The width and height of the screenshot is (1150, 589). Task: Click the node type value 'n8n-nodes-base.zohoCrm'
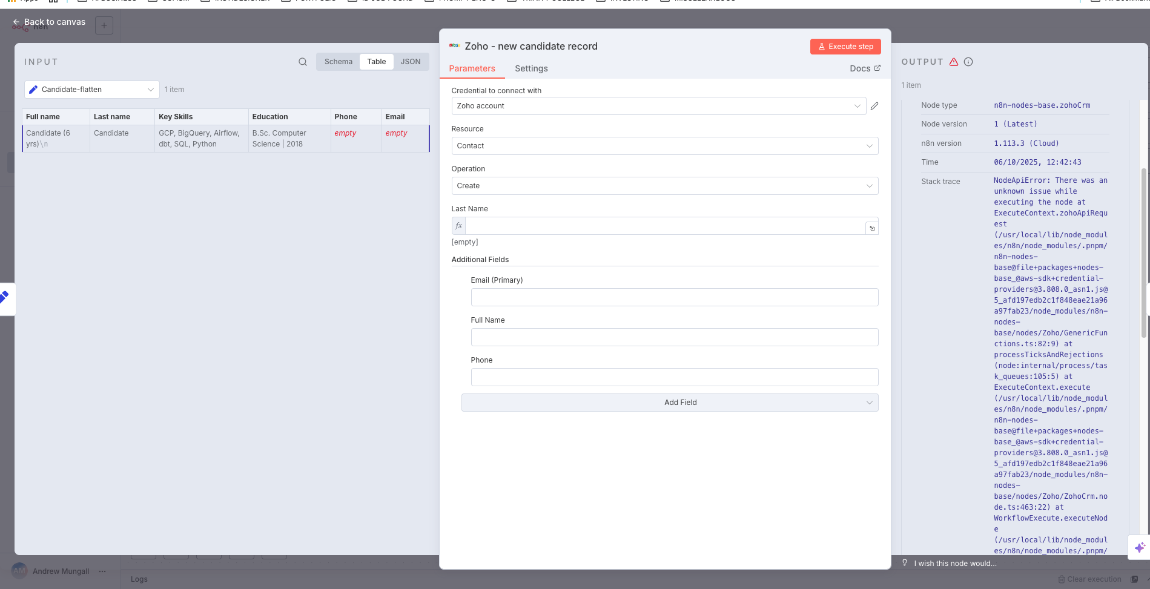click(1042, 105)
